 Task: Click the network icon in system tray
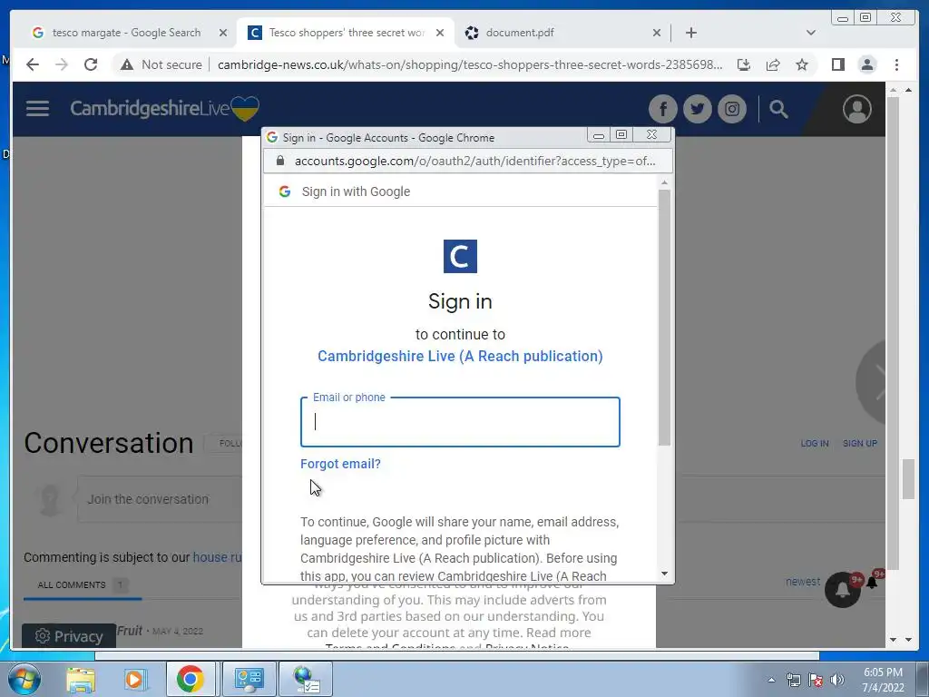click(x=793, y=680)
